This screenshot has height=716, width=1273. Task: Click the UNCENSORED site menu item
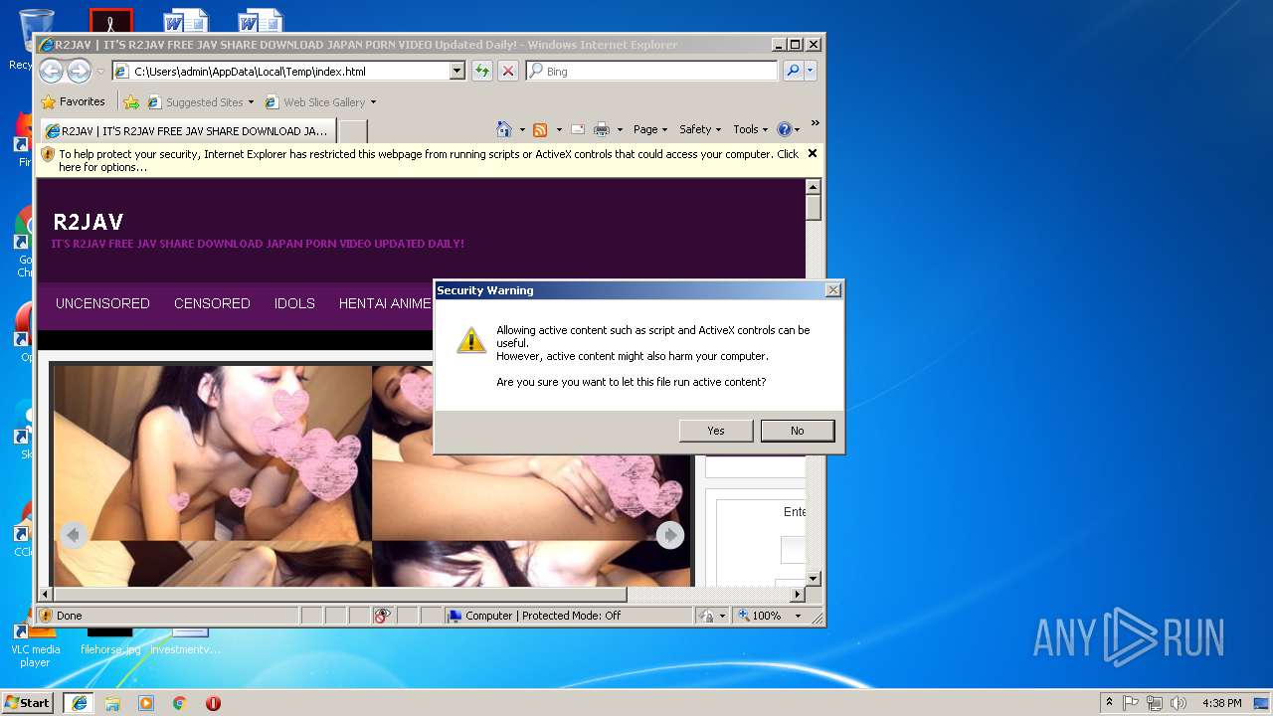(102, 303)
